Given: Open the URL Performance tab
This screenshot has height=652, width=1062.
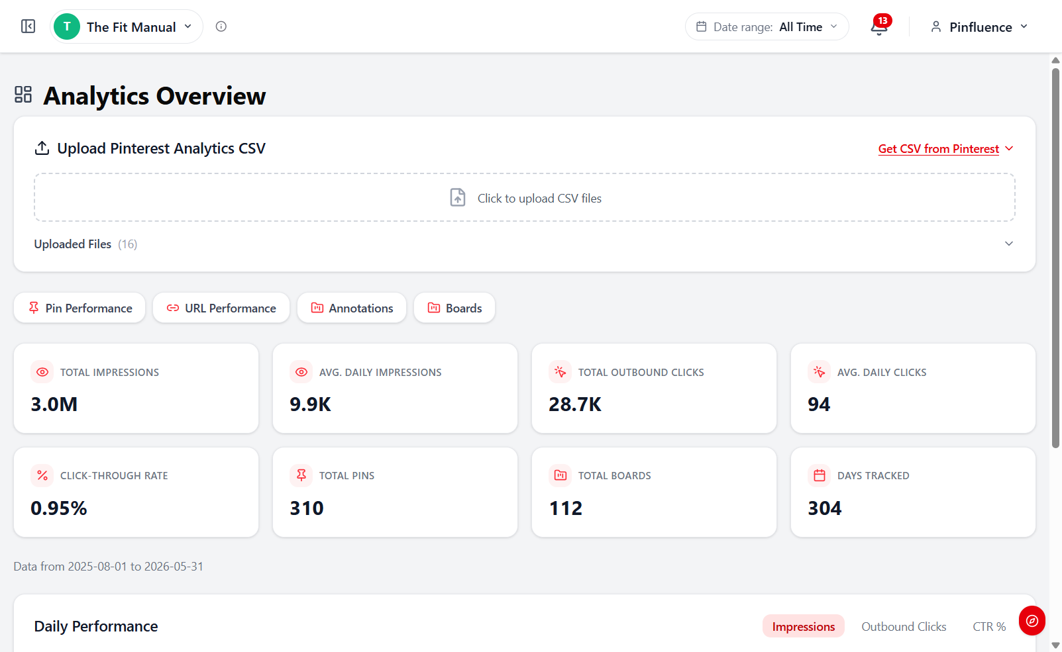Looking at the screenshot, I should [x=221, y=308].
